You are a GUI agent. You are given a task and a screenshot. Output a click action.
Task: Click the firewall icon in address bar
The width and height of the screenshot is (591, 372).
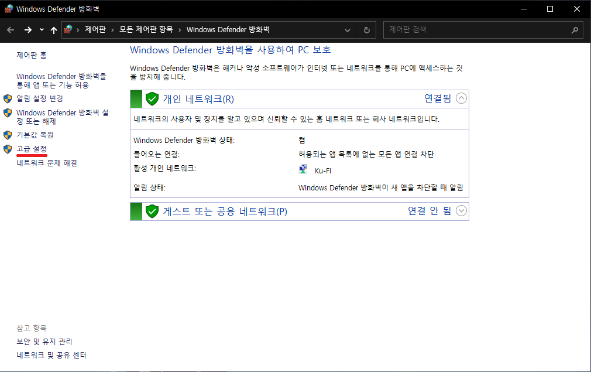click(68, 29)
